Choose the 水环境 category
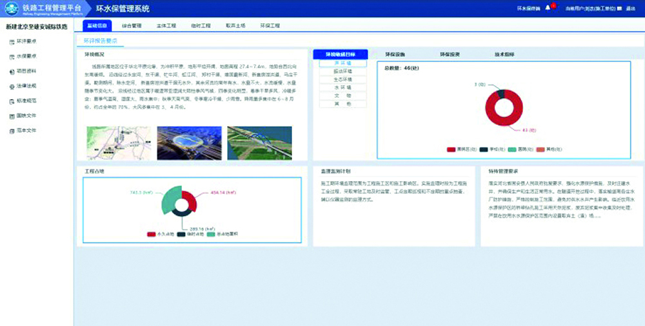Viewport: 645px width, 326px height. [x=342, y=88]
